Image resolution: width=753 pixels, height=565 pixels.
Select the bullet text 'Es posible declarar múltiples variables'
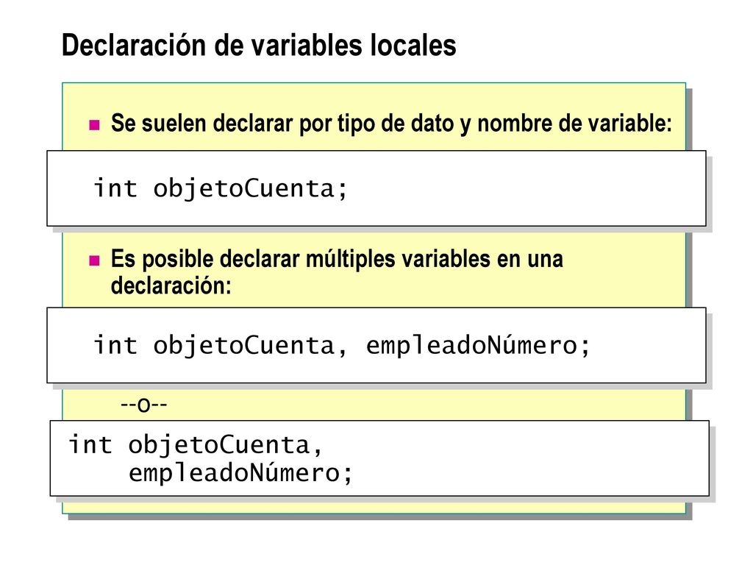click(301, 260)
